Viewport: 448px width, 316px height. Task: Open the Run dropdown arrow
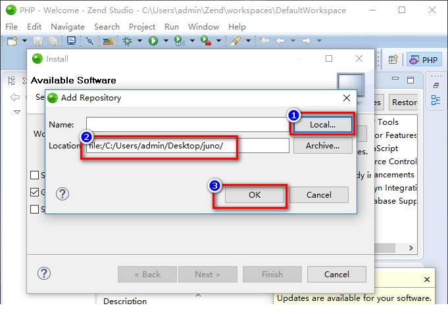pyautogui.click(x=166, y=41)
